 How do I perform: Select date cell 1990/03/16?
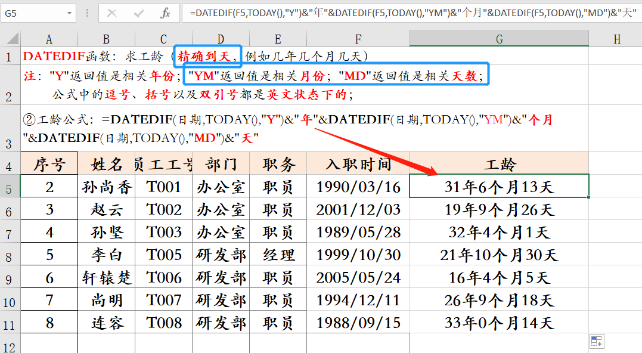tap(358, 186)
